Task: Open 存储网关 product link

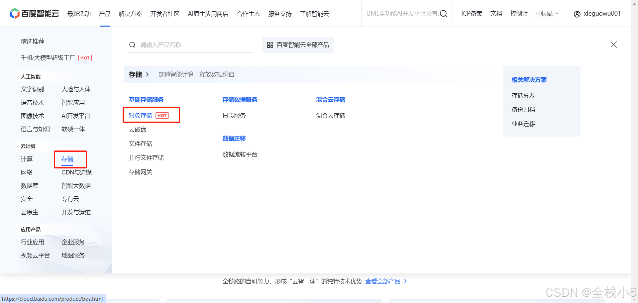Action: point(140,172)
